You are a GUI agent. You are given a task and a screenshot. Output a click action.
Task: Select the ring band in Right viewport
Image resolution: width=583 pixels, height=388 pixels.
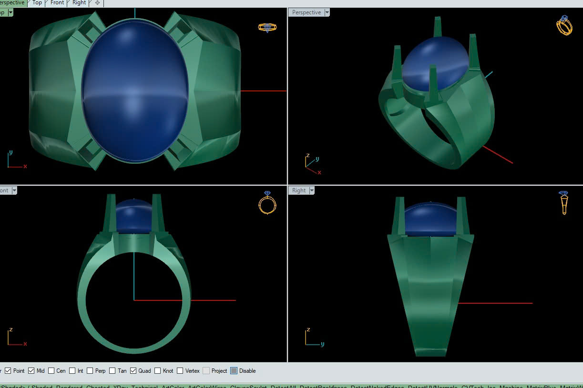(x=430, y=295)
